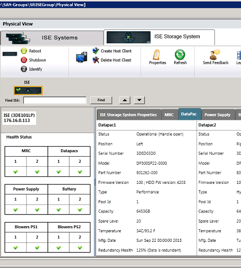The height and width of the screenshot is (268, 241).
Task: Open Properties clipboard icon
Action: pos(157,55)
